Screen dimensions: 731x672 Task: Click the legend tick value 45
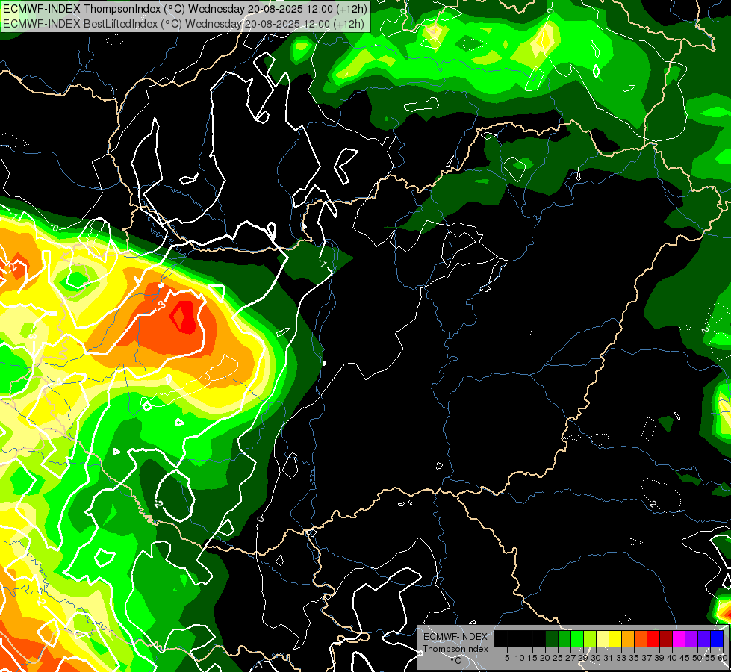685,658
